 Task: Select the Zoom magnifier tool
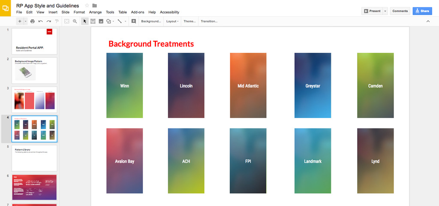click(x=75, y=21)
